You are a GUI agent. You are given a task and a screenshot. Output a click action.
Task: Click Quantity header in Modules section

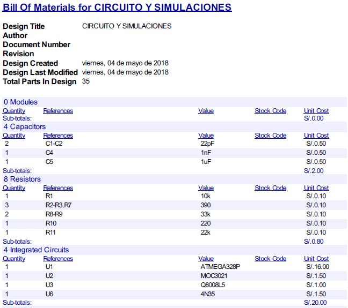(14, 111)
